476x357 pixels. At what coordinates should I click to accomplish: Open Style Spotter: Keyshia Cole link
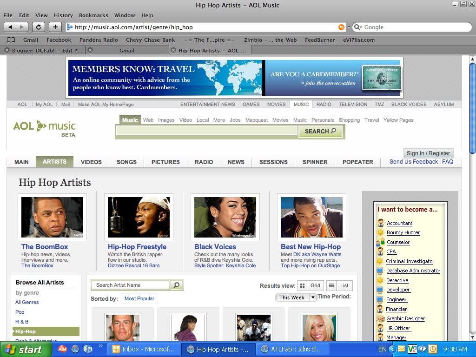pyautogui.click(x=225, y=265)
